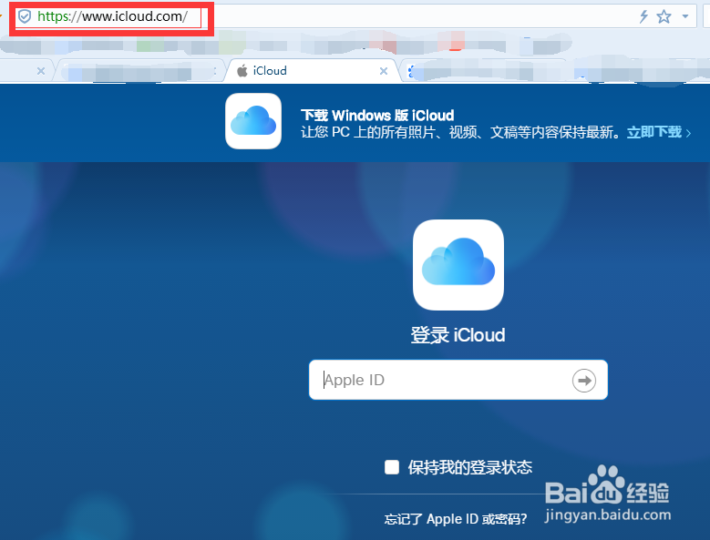The width and height of the screenshot is (710, 540).
Task: Open the 立即下载 download link
Action: [658, 132]
